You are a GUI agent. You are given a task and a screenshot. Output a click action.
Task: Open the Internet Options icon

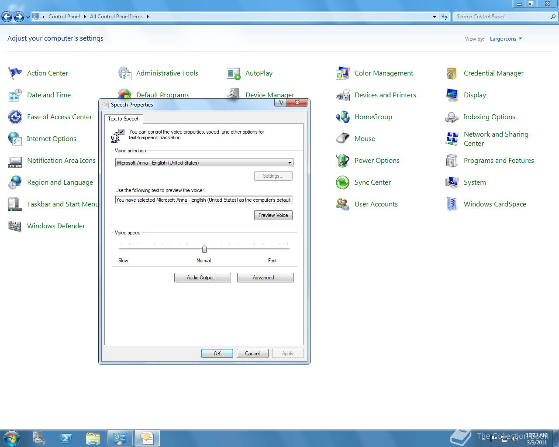[15, 139]
